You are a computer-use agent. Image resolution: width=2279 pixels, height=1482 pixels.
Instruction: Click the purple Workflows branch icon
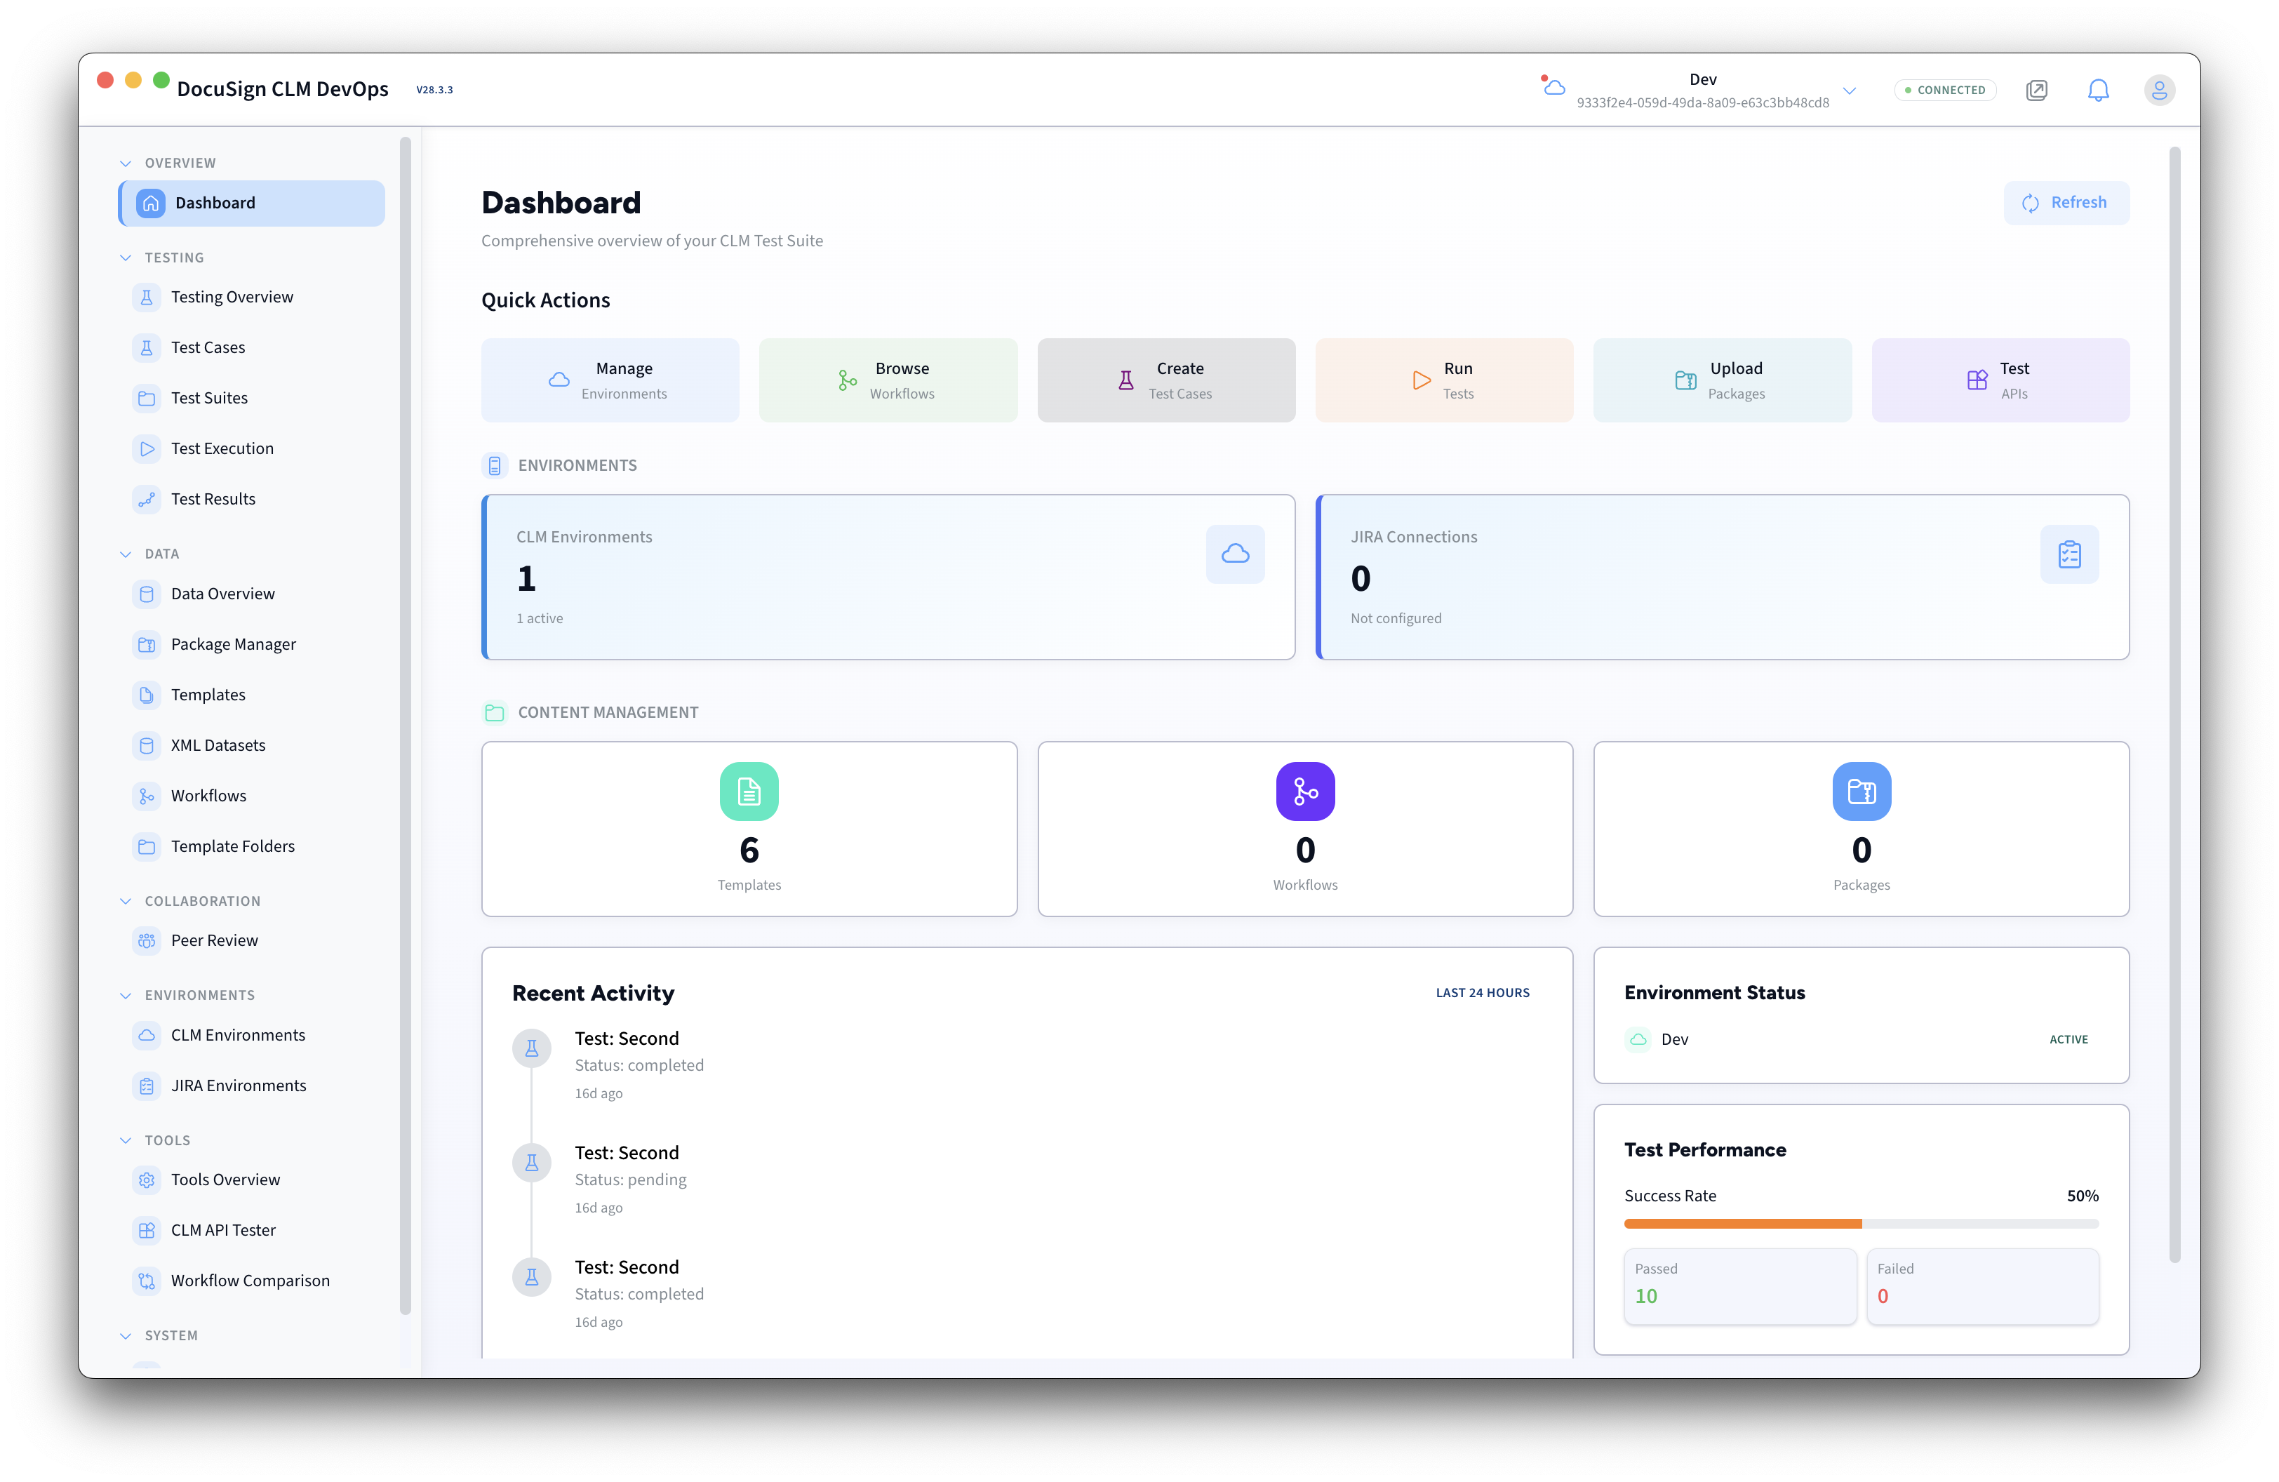(1304, 791)
